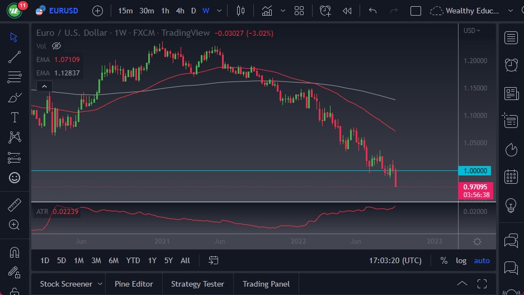Open the watchlist panel icon
524x295 pixels.
click(511, 37)
